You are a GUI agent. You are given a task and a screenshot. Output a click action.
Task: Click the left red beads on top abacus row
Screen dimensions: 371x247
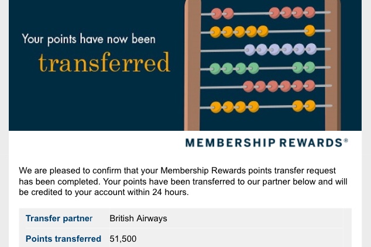pyautogui.click(x=222, y=13)
